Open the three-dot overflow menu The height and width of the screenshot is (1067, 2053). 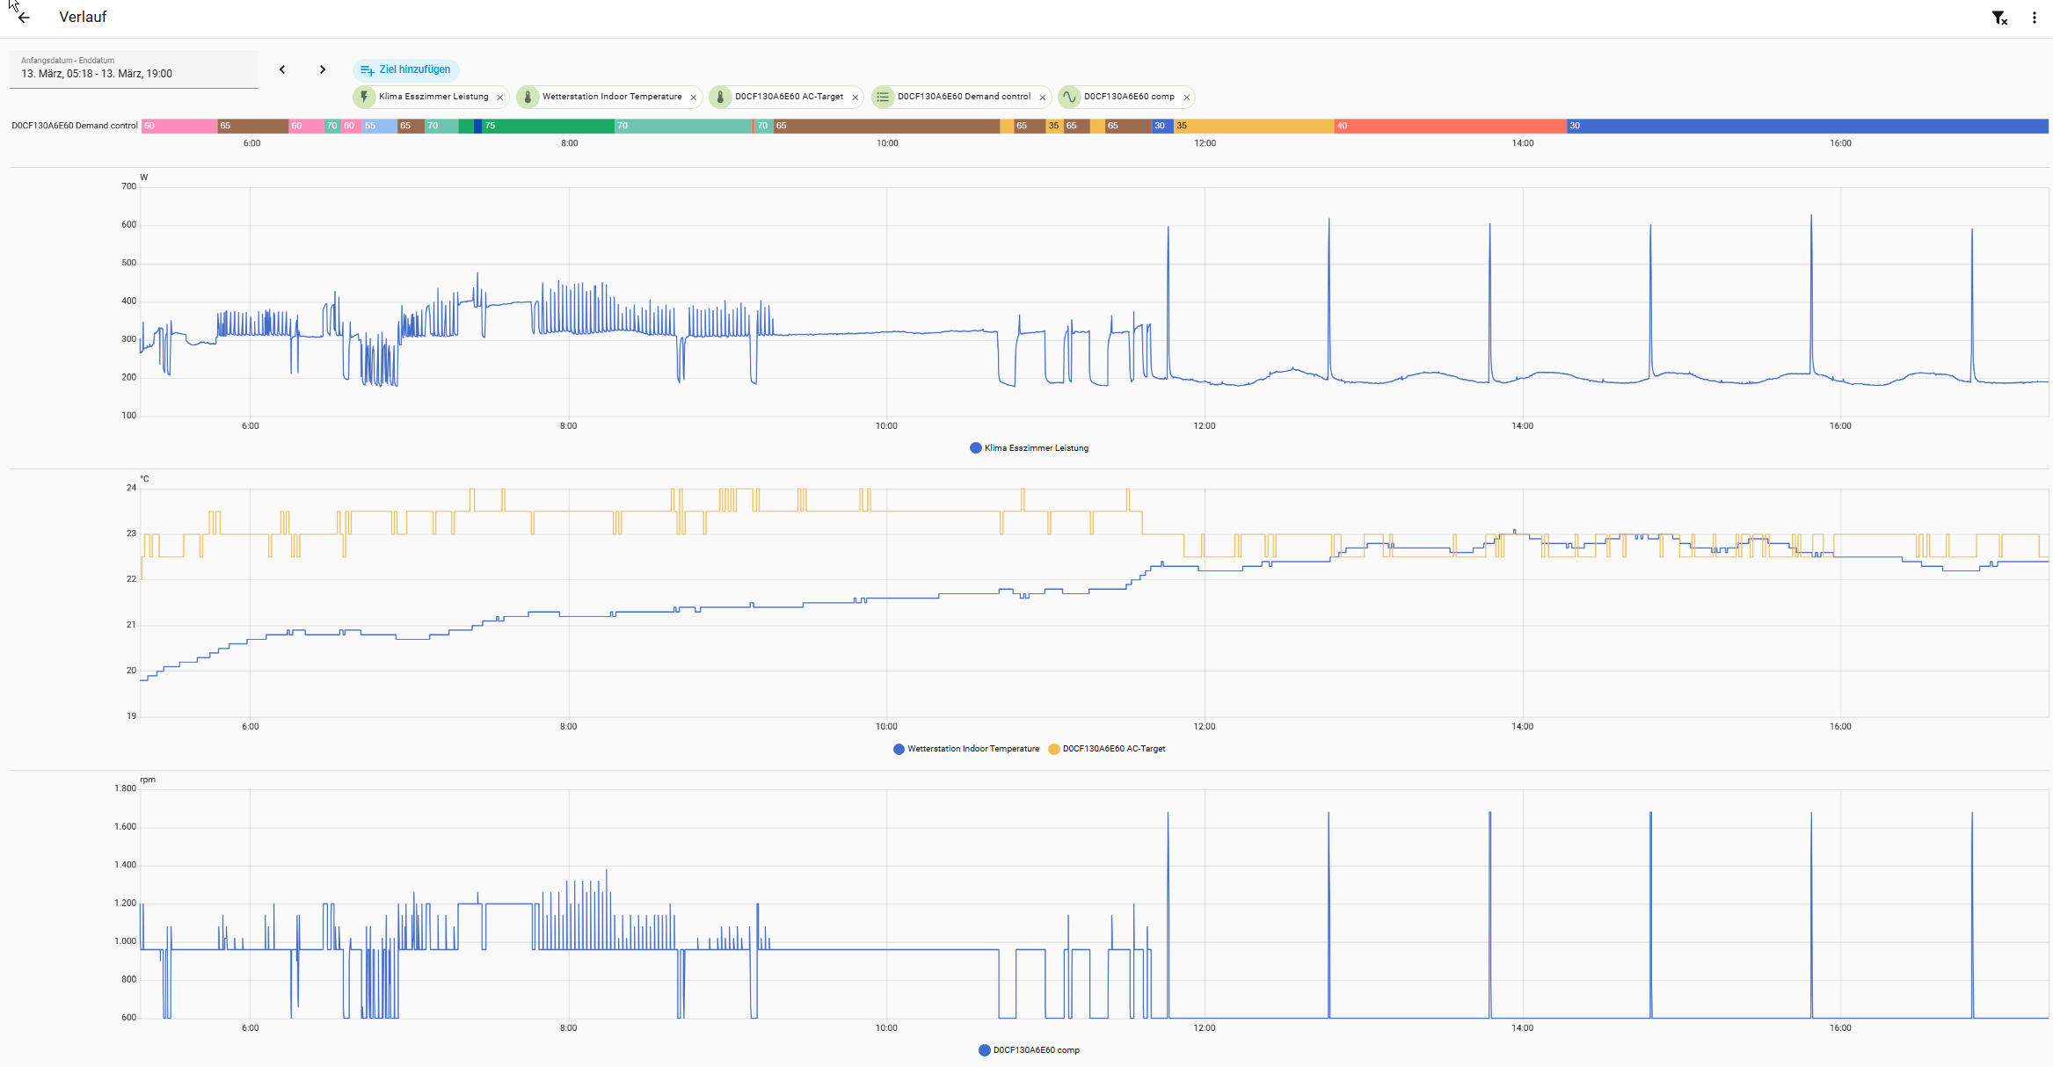click(2034, 18)
